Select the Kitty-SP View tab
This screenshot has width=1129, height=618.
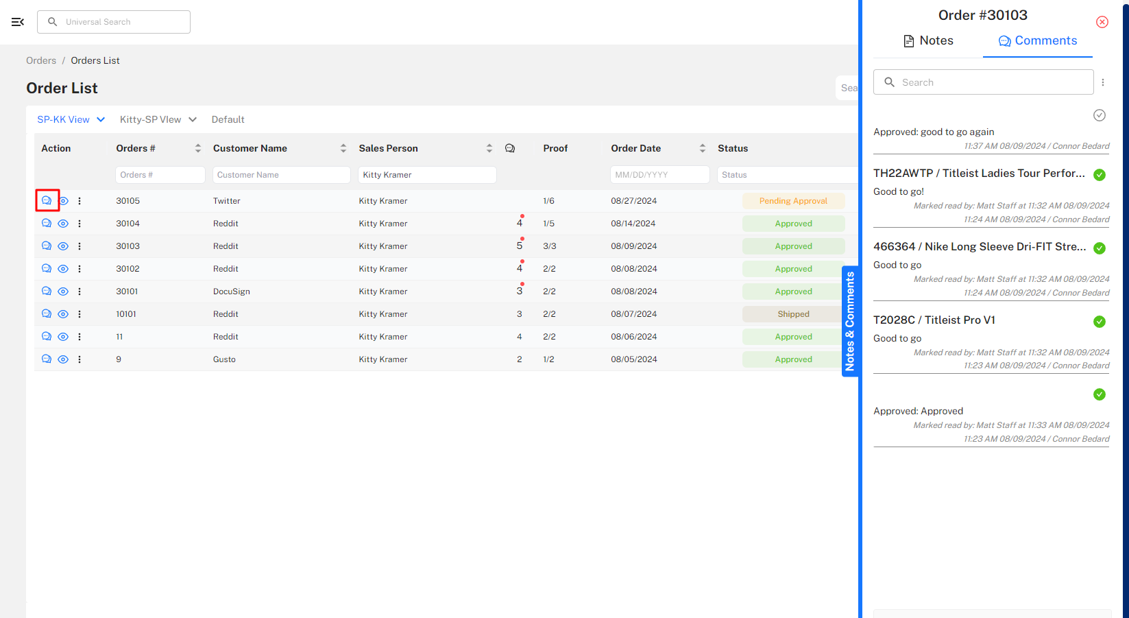coord(150,119)
